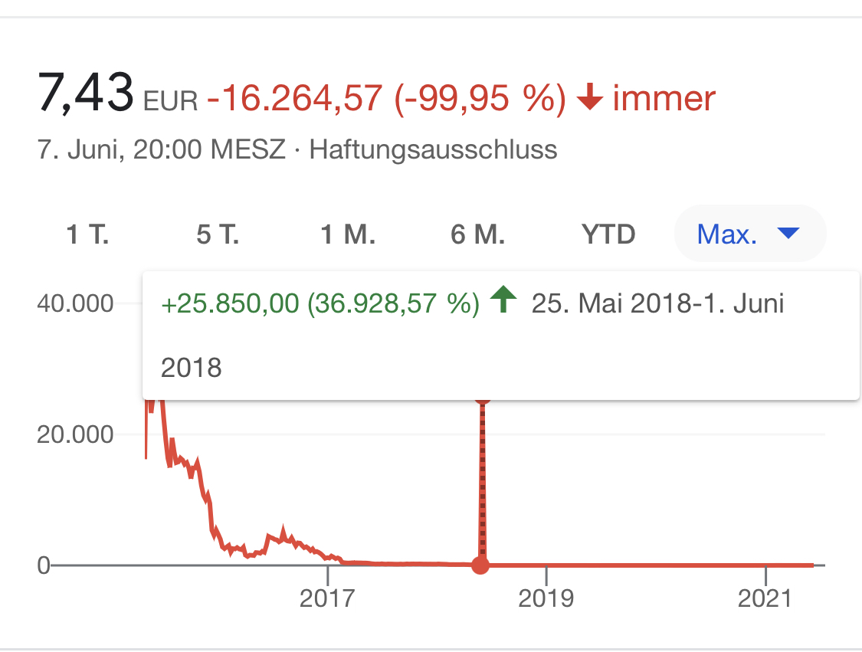This screenshot has height=652, width=862.
Task: Select the red data point marker on the chart
Action: coord(480,565)
